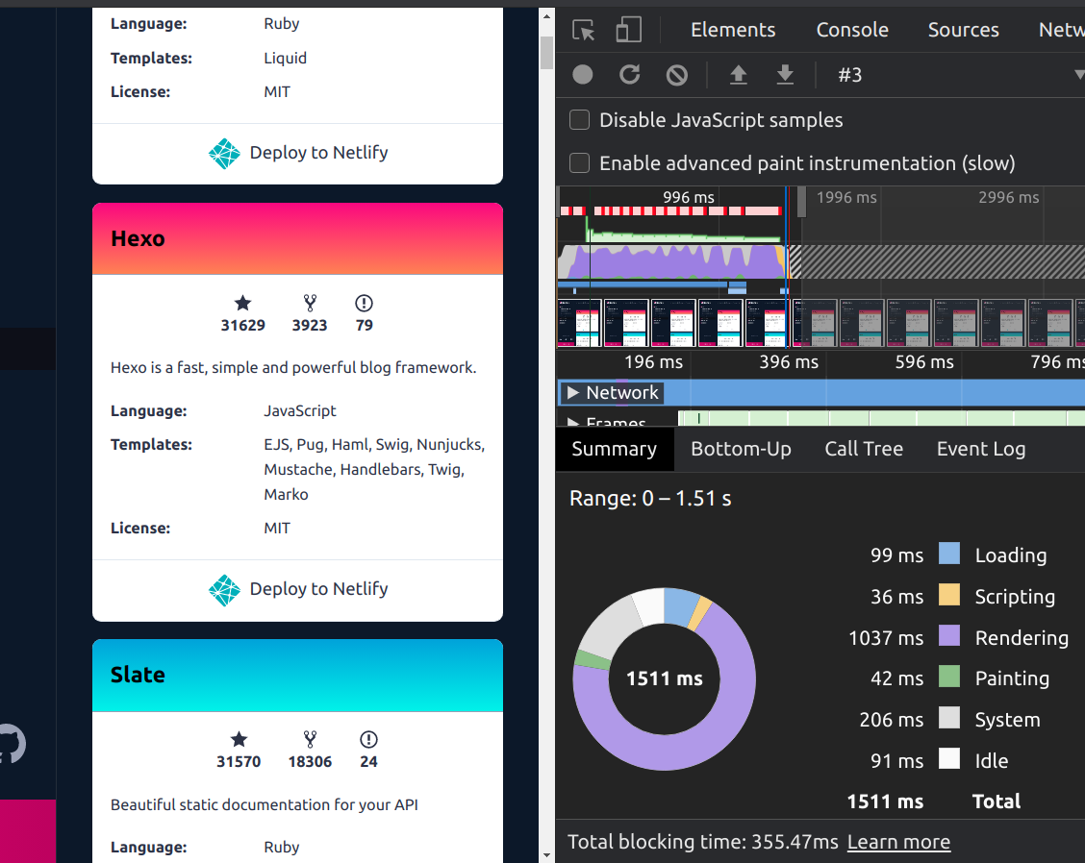Switch to the Bottom-Up tab
Screen dimensions: 1085x863
741,449
